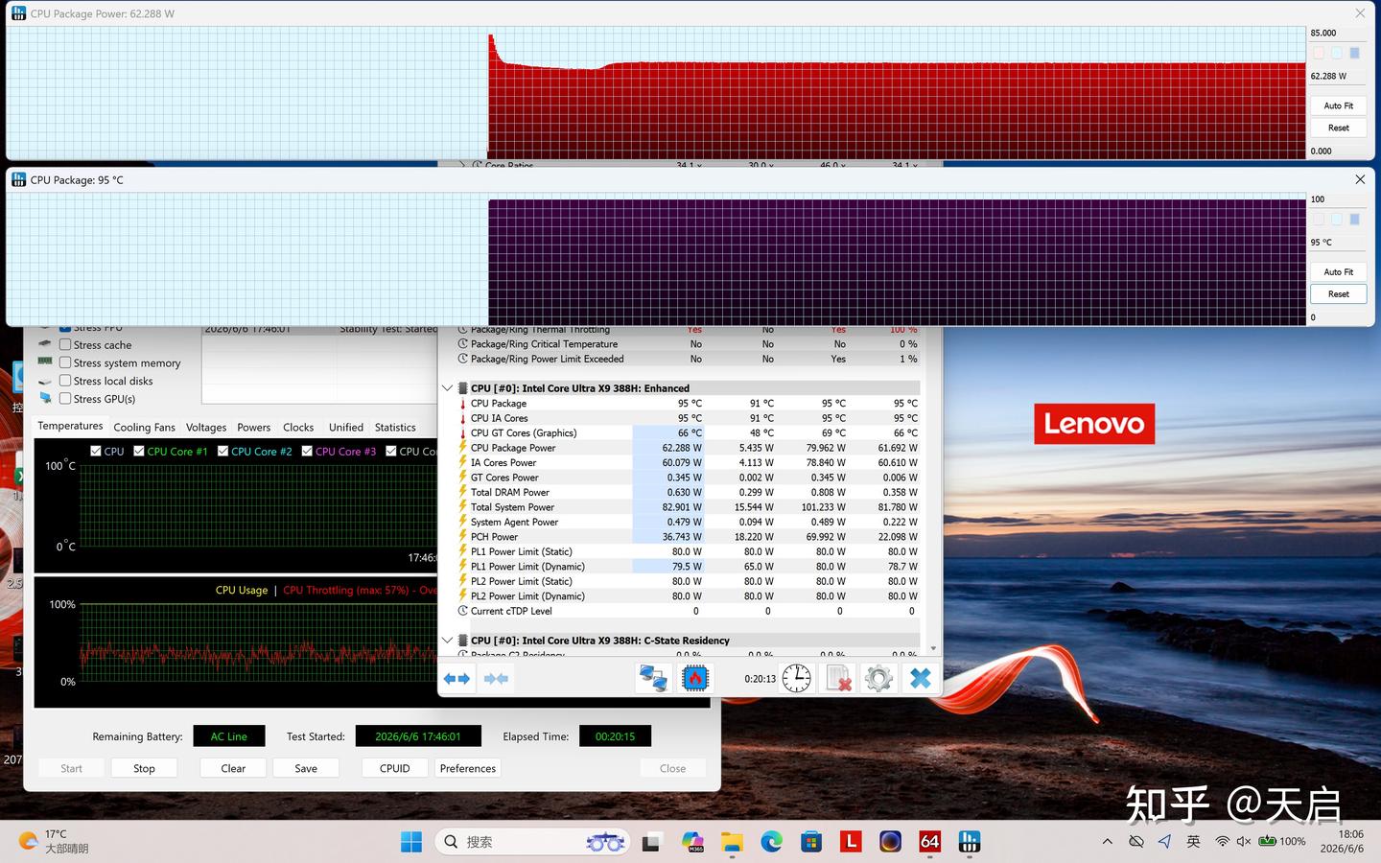Reset the CPU Package Power graph
This screenshot has width=1381, height=863.
point(1339,128)
